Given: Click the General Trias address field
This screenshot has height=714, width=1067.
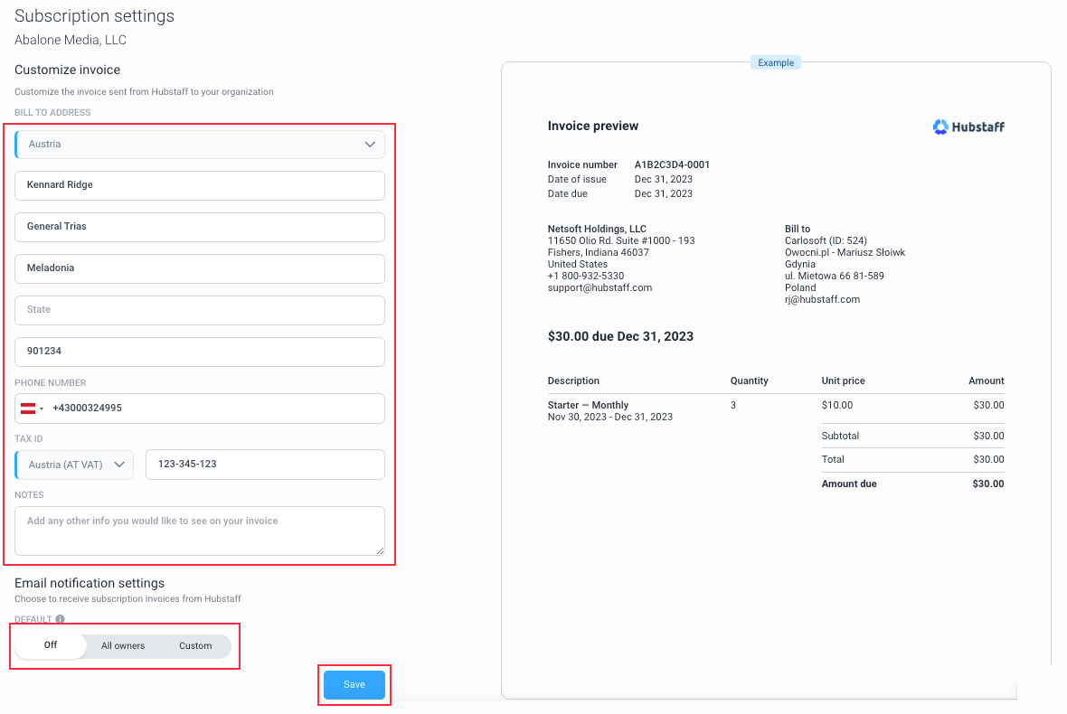Looking at the screenshot, I should coord(199,227).
